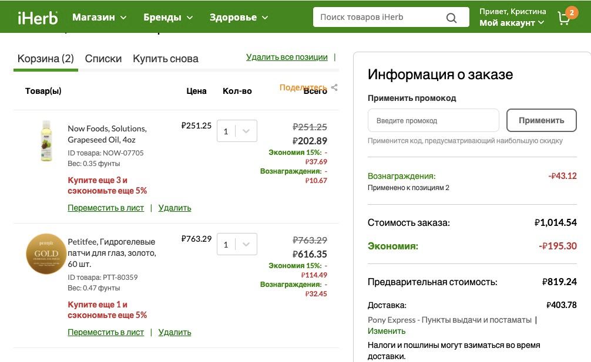Expand the Бренды menu
The image size is (591, 362).
click(x=168, y=18)
